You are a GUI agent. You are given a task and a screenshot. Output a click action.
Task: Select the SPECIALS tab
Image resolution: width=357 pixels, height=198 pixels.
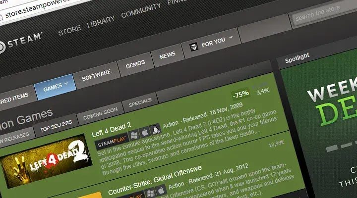(x=140, y=103)
